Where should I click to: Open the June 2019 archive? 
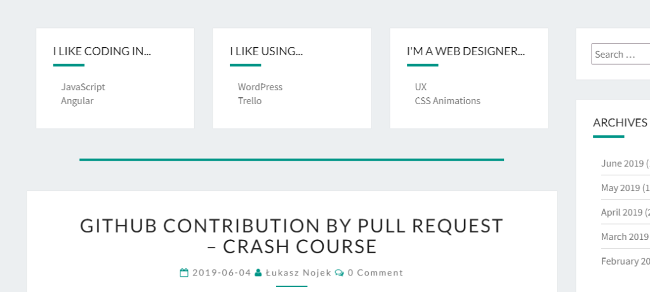pos(622,163)
